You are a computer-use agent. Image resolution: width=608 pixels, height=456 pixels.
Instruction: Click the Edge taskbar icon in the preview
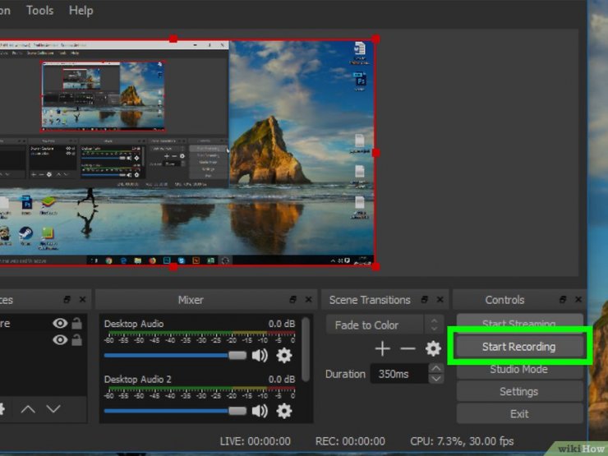pos(123,260)
